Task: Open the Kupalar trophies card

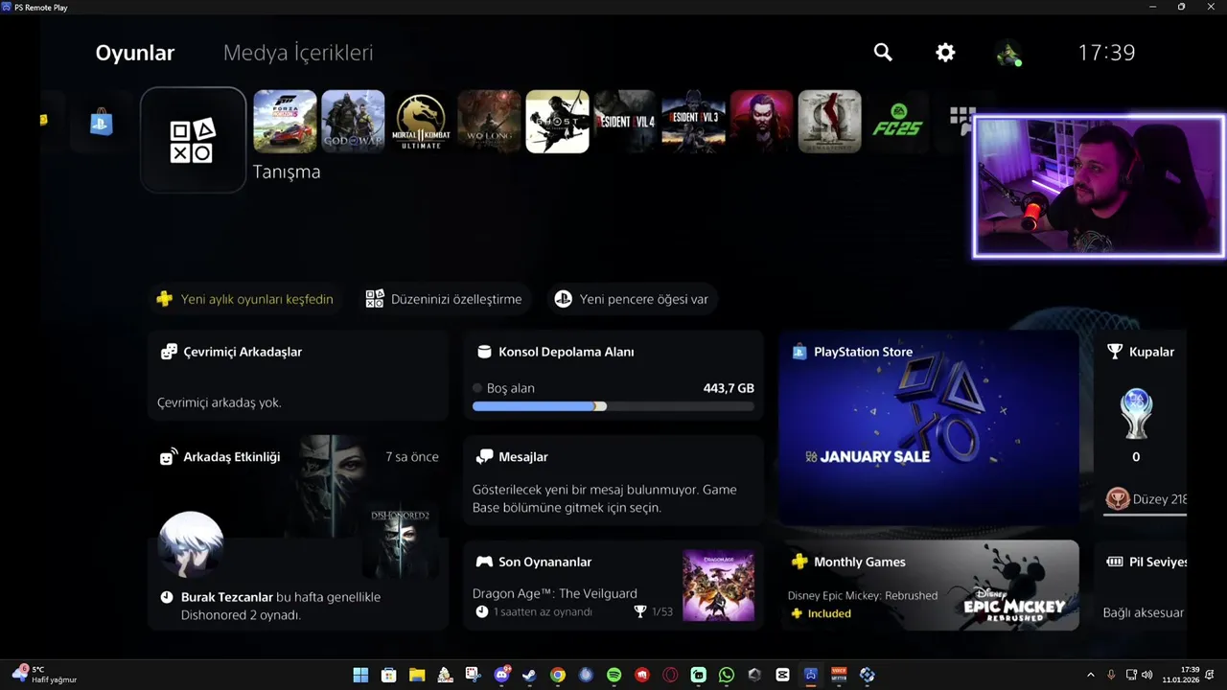Action: coord(1141,428)
